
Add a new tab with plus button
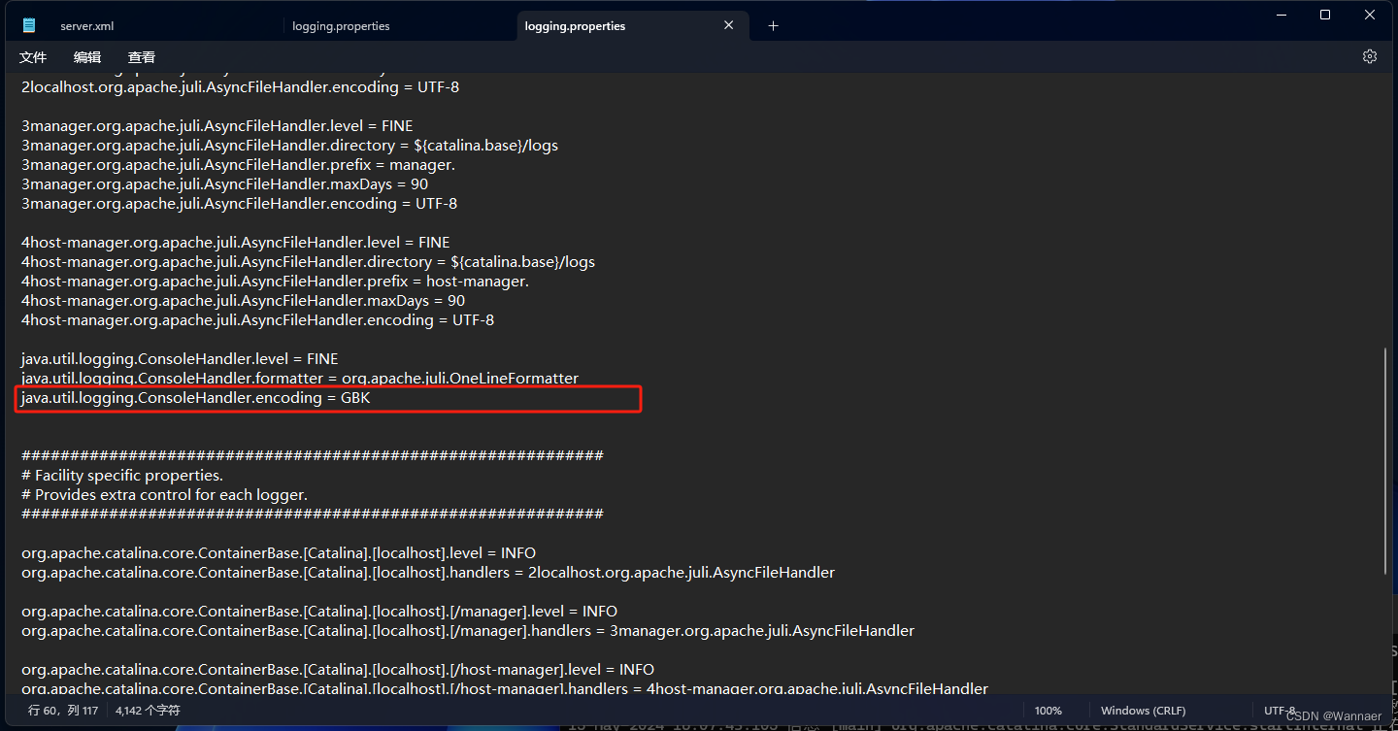coord(773,26)
